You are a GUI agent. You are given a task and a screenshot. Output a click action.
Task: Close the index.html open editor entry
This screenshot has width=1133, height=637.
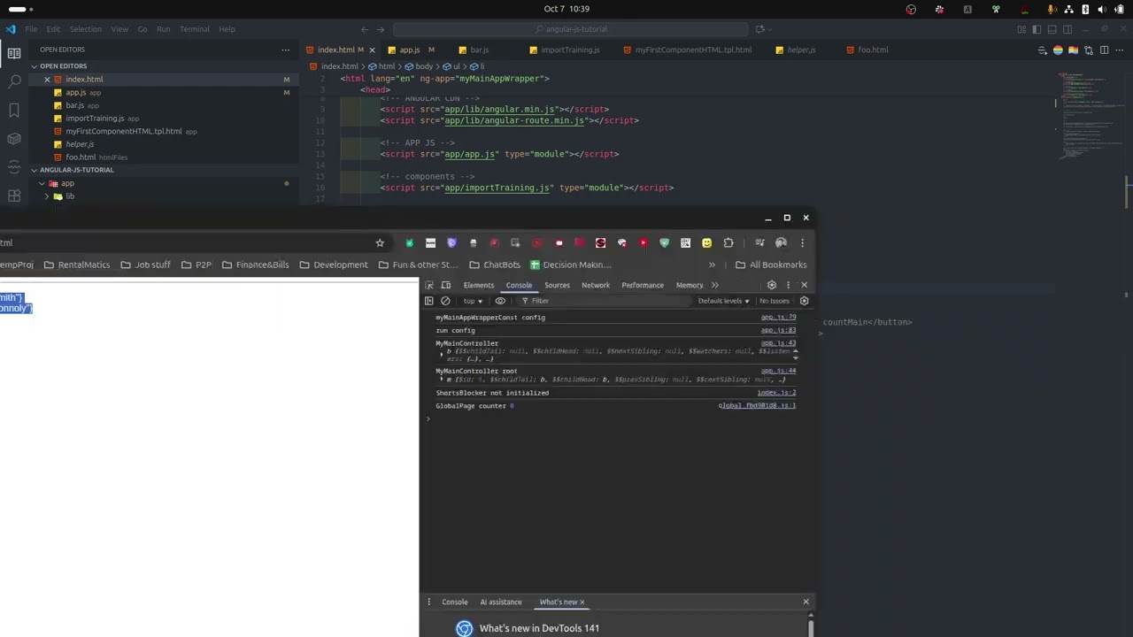pyautogui.click(x=47, y=80)
